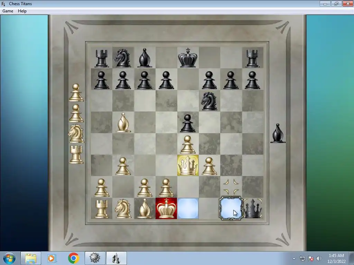This screenshot has height=265, width=354.
Task: Move queen to highlighted blue e1 square
Action: click(x=188, y=208)
